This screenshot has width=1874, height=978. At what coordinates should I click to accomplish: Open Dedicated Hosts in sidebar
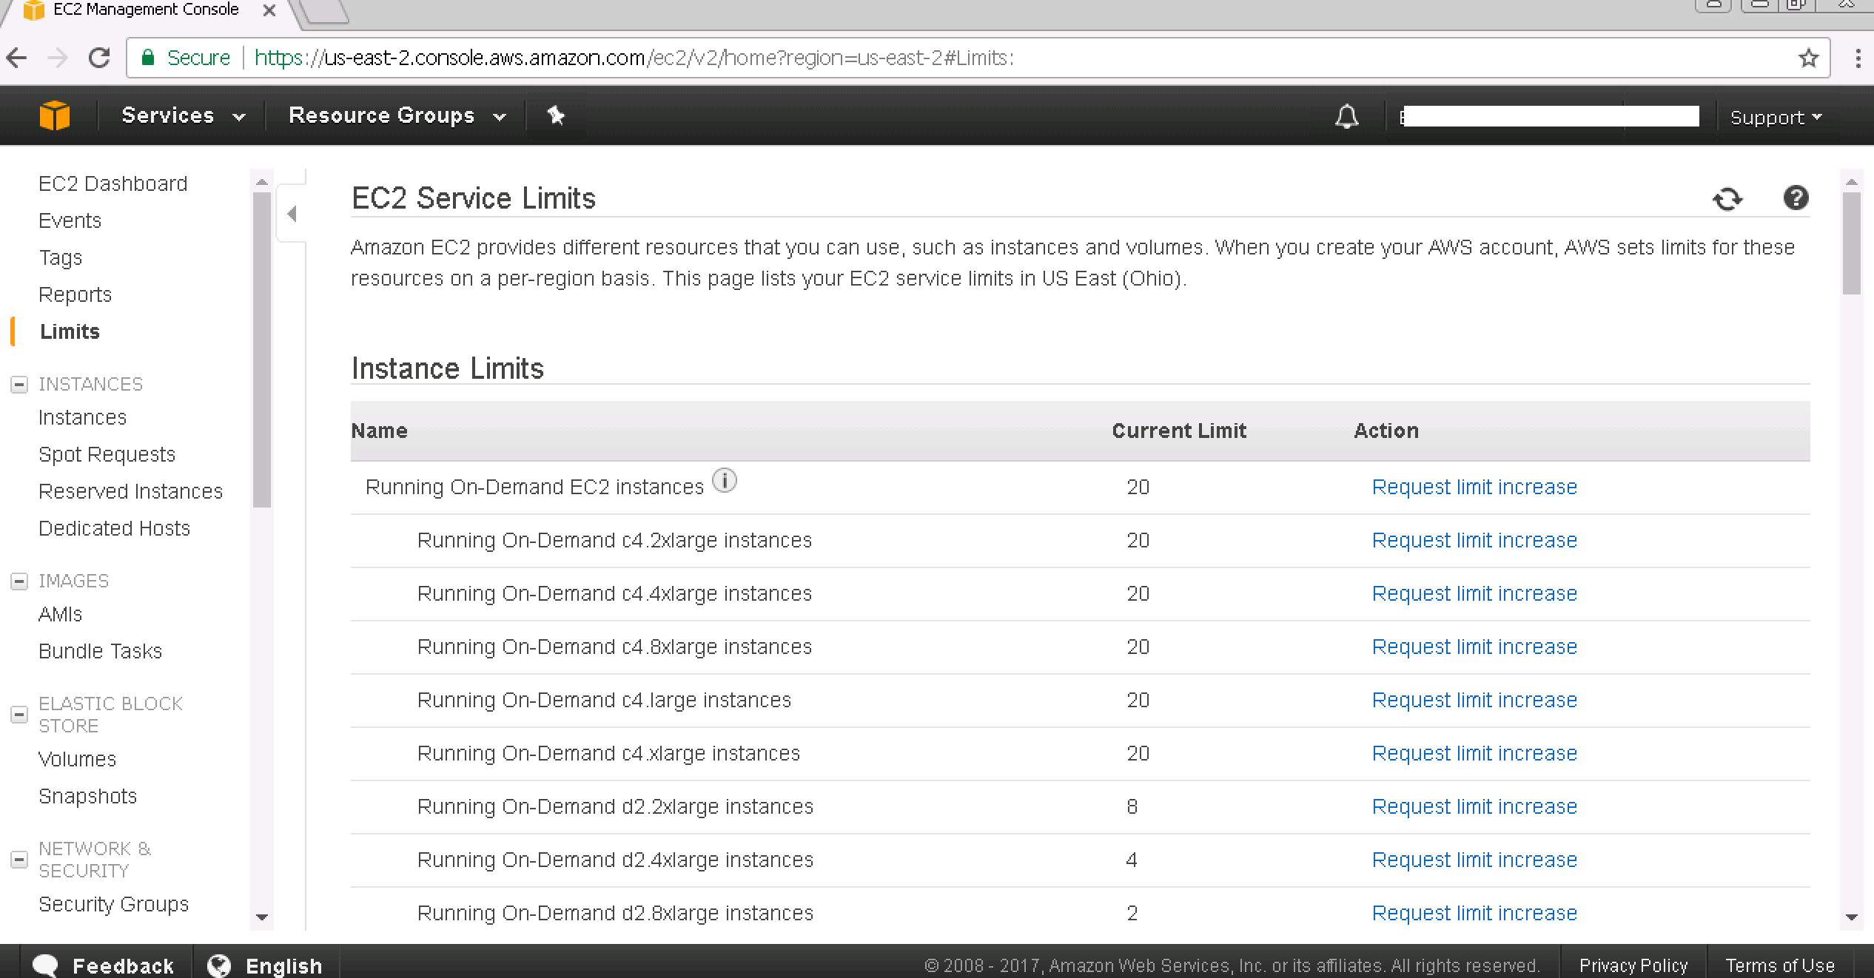click(114, 528)
